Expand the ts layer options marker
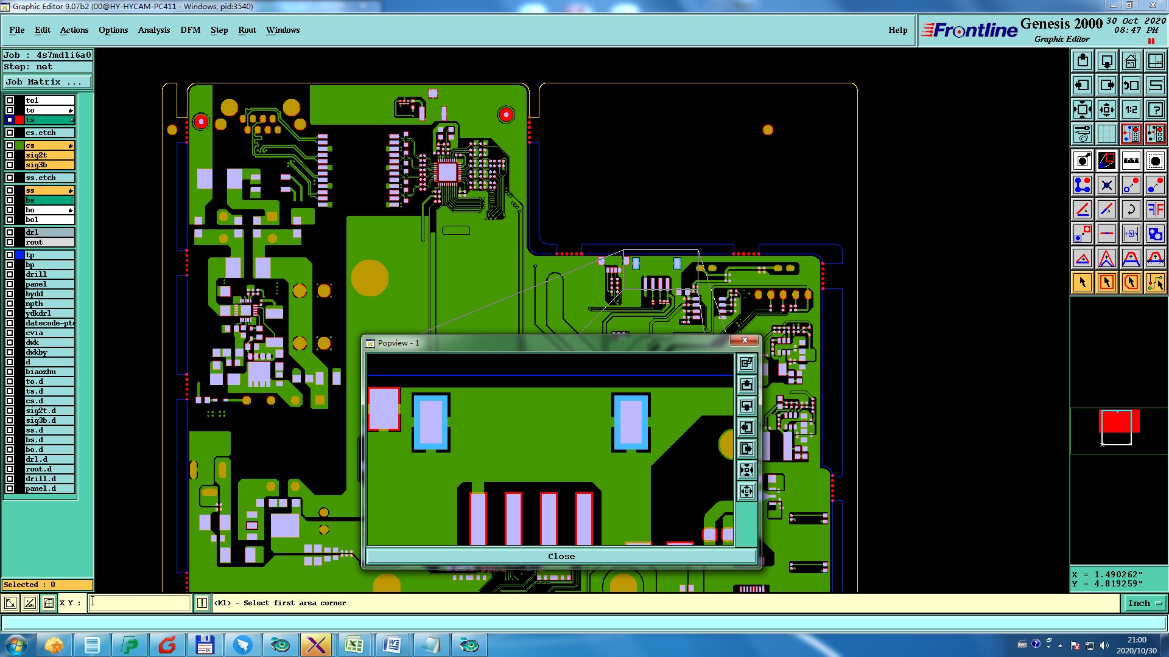This screenshot has width=1169, height=657. tap(72, 120)
